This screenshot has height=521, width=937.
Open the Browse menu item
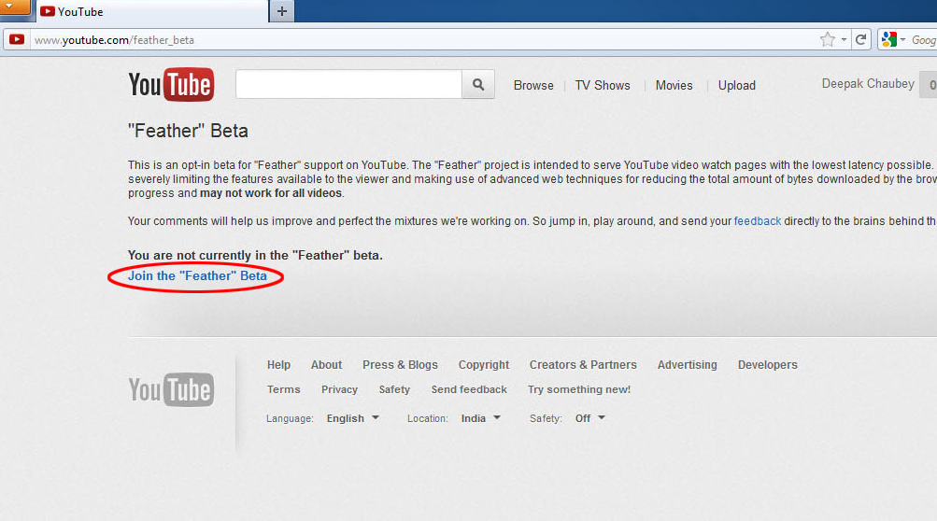pyautogui.click(x=533, y=86)
